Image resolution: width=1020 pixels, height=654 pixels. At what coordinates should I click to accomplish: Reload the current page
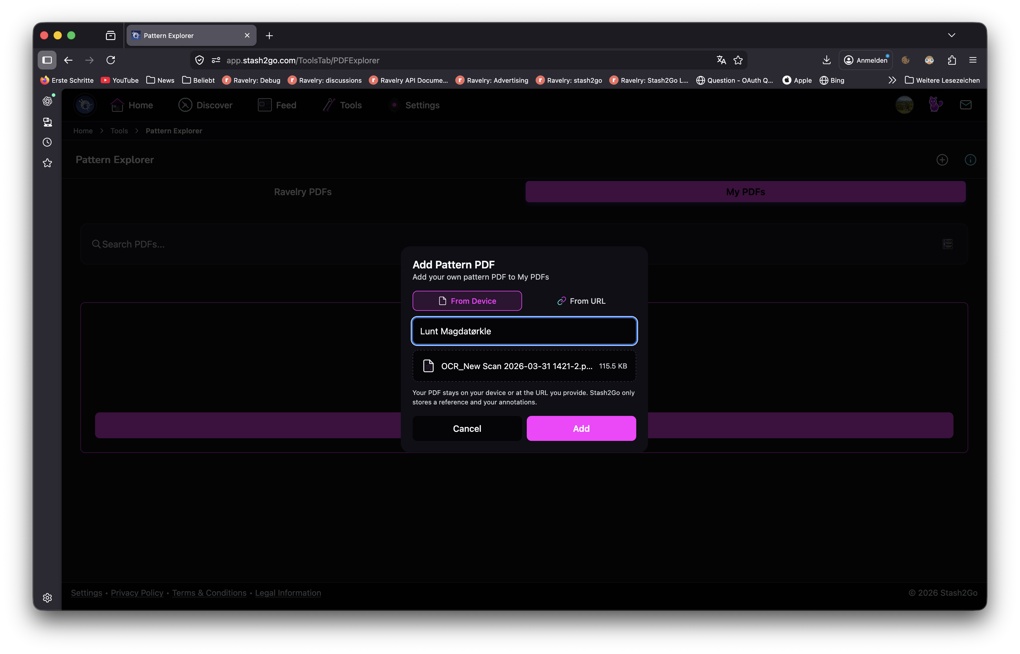click(111, 60)
